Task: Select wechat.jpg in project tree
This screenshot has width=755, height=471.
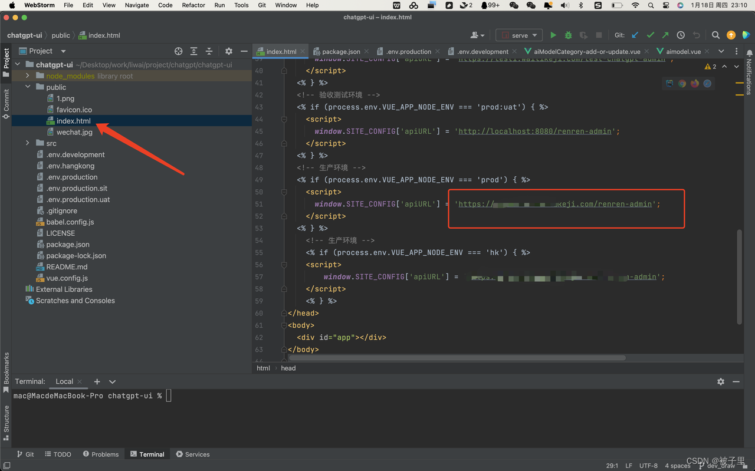Action: tap(74, 132)
